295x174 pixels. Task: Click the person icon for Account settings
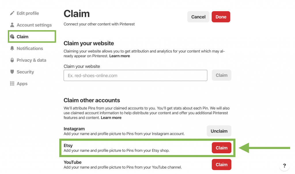[12, 25]
